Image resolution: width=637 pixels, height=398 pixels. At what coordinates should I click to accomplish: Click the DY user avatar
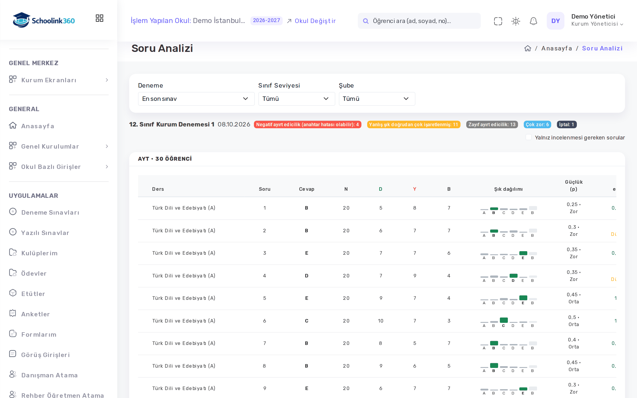tap(555, 21)
